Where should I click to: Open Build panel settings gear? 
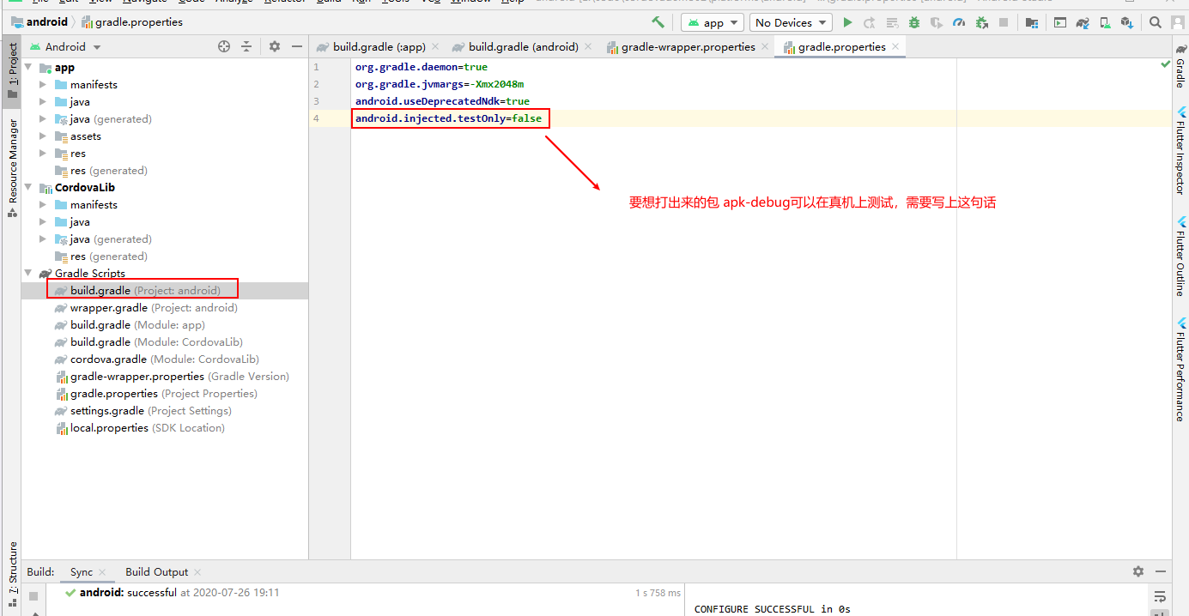pyautogui.click(x=1138, y=571)
